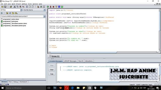Open Task View from the taskbar

click(49, 88)
